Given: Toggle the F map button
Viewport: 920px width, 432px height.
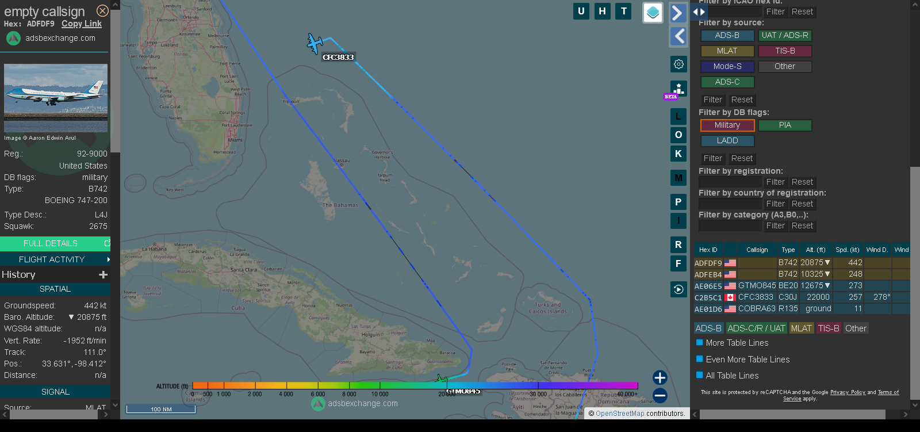Looking at the screenshot, I should [x=678, y=263].
